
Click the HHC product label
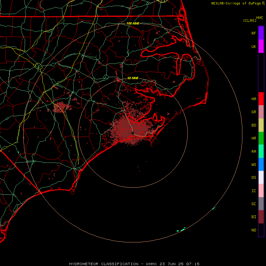(x=259, y=18)
